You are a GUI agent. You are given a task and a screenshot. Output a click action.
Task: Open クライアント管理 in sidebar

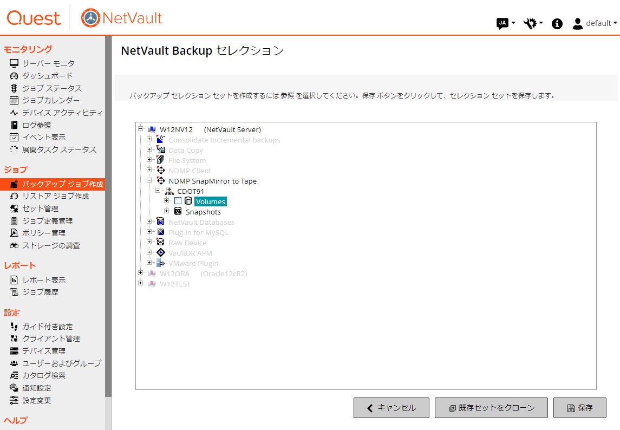(50, 338)
